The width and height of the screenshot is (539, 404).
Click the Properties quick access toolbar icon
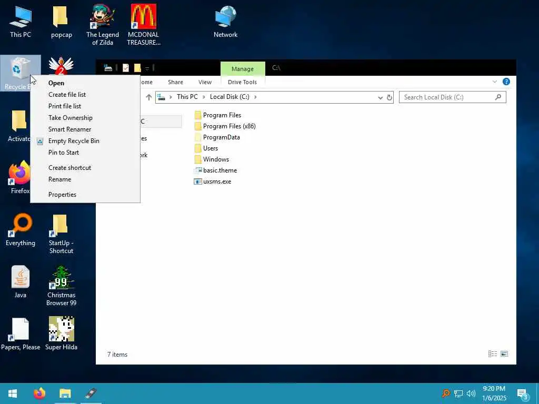[x=126, y=68]
